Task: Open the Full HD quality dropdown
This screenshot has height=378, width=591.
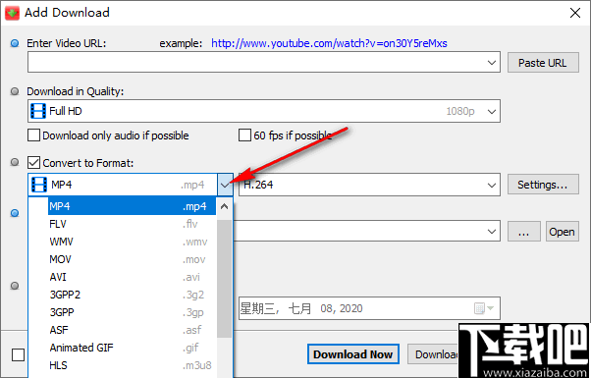Action: (492, 112)
